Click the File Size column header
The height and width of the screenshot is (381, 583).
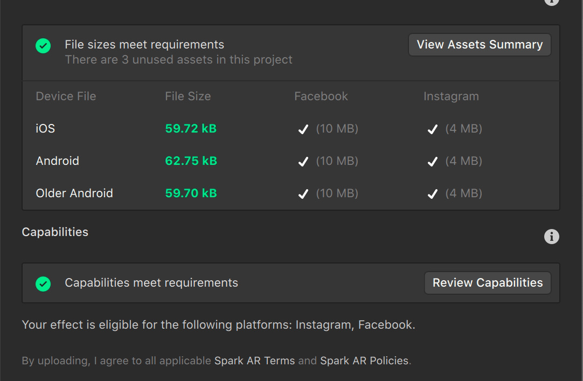click(188, 96)
